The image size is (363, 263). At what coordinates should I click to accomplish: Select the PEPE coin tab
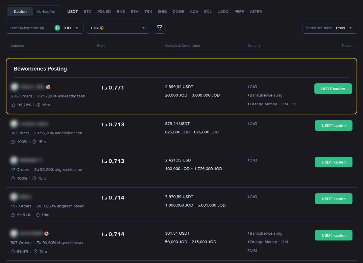(239, 12)
